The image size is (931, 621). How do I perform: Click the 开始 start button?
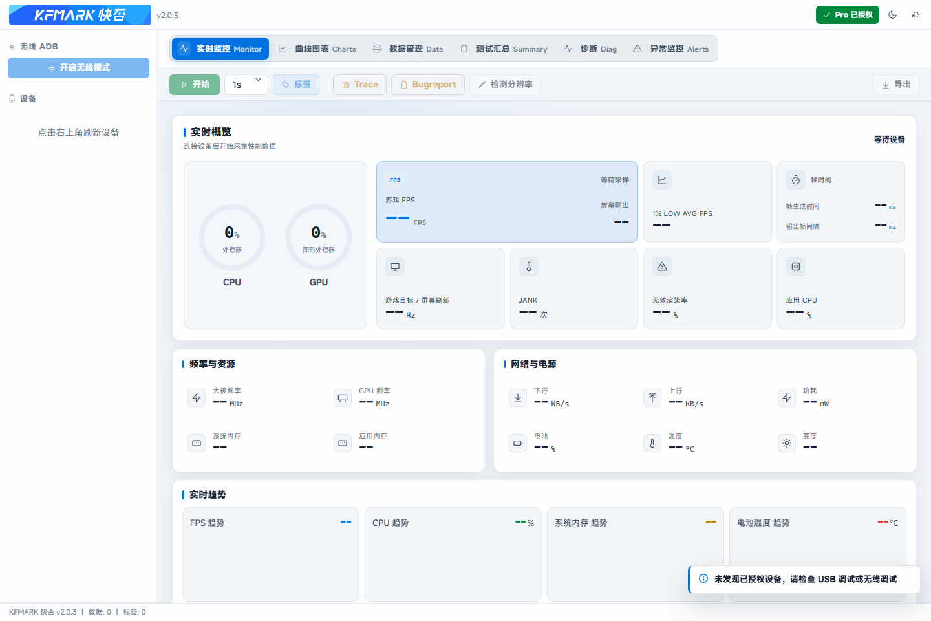195,85
